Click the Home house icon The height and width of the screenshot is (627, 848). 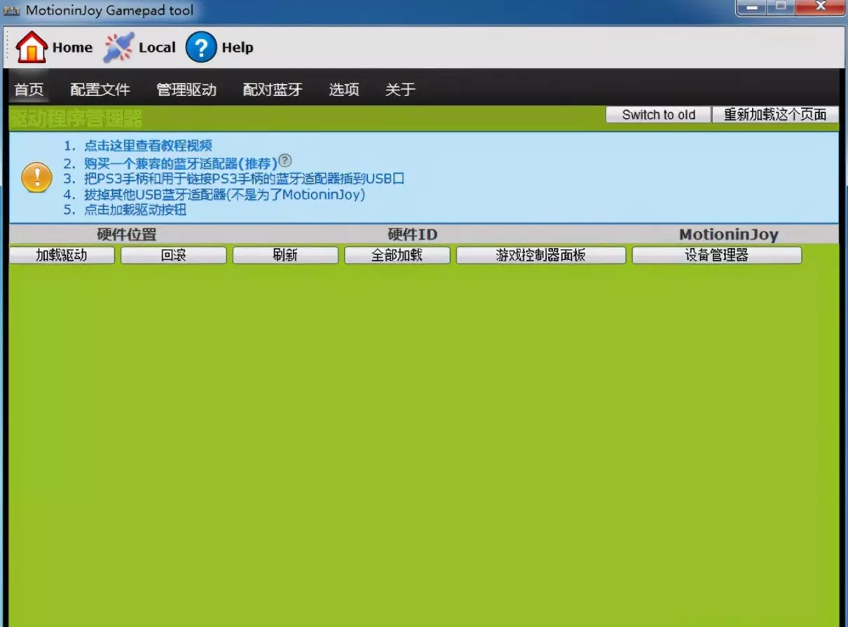point(32,47)
